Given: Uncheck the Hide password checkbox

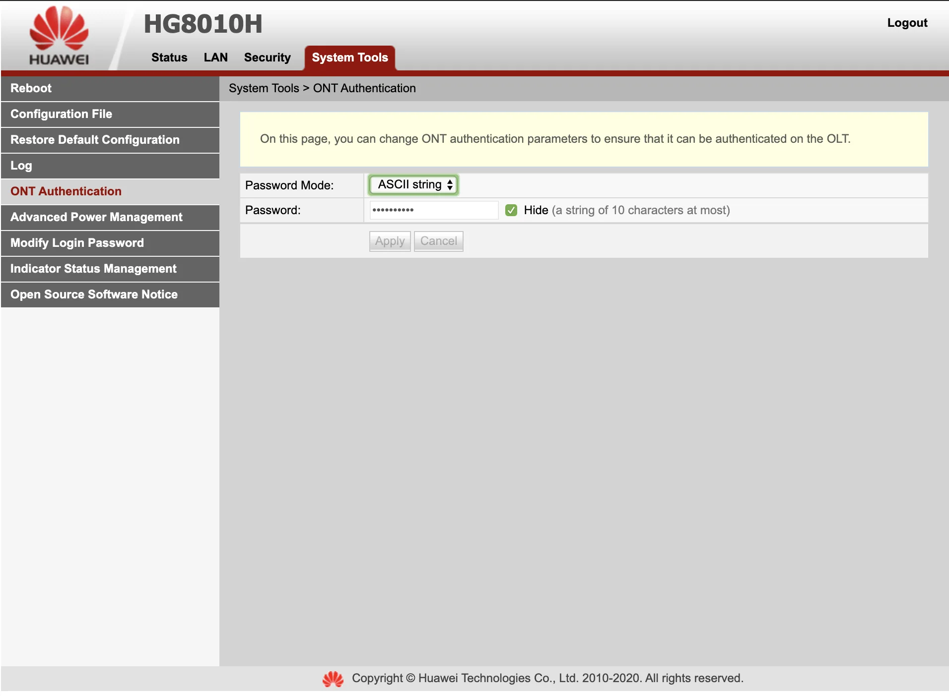Looking at the screenshot, I should coord(511,210).
